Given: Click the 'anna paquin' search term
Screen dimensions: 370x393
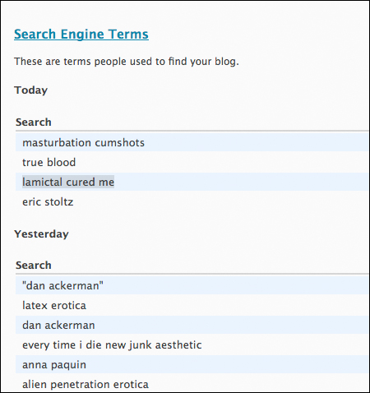Looking at the screenshot, I should (x=54, y=365).
